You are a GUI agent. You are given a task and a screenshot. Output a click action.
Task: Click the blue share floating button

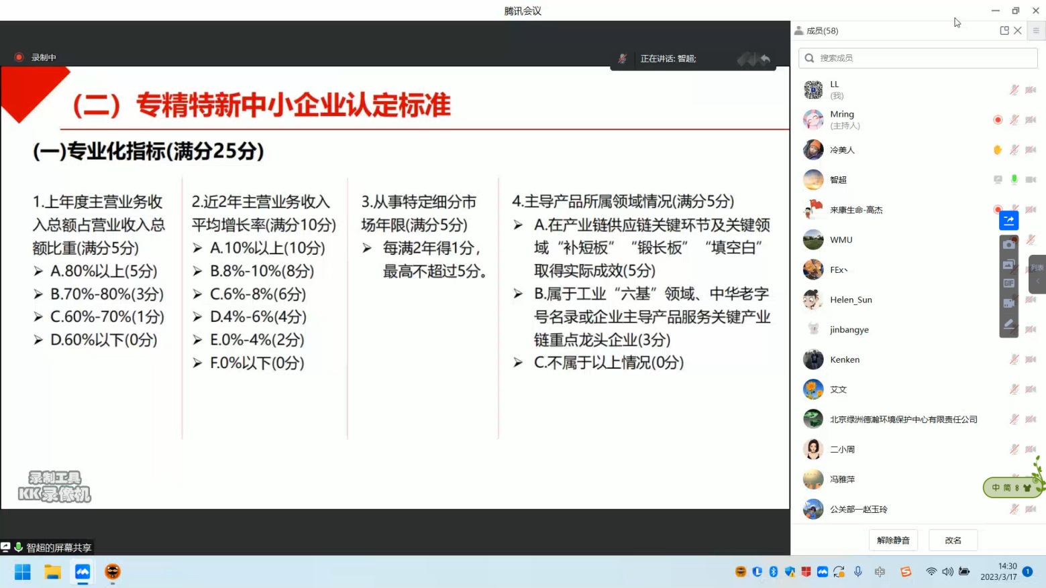pos(1008,220)
